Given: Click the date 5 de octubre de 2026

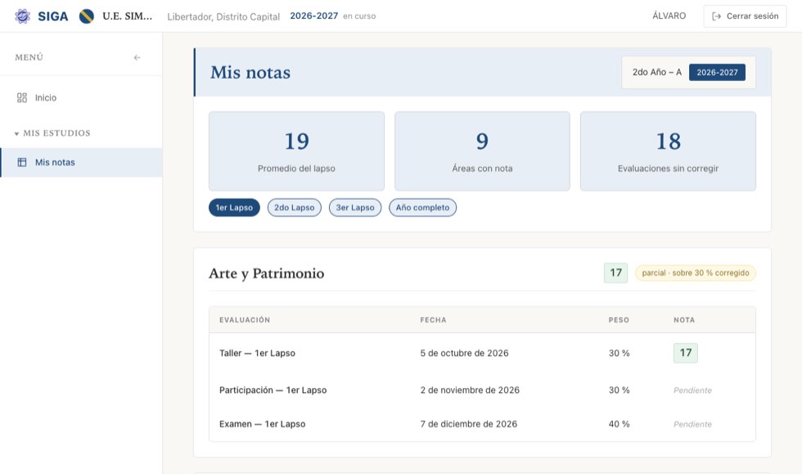Looking at the screenshot, I should [465, 353].
